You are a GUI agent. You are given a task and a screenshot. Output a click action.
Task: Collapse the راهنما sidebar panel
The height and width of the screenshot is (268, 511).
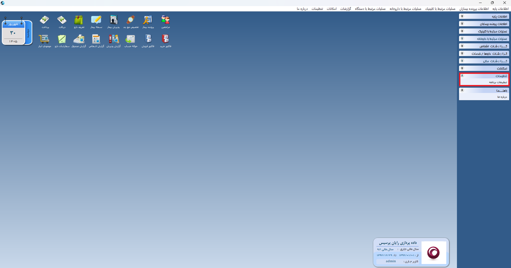pos(484,90)
